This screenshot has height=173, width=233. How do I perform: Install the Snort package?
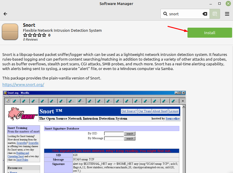(x=209, y=33)
